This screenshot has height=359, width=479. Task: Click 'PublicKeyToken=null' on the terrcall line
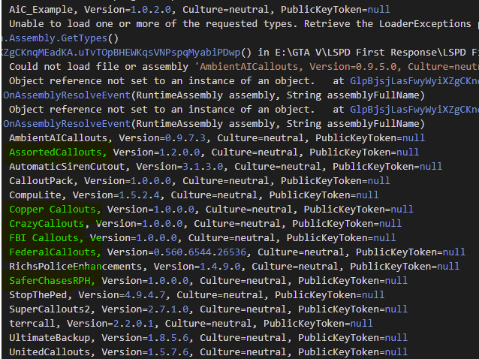318,323
